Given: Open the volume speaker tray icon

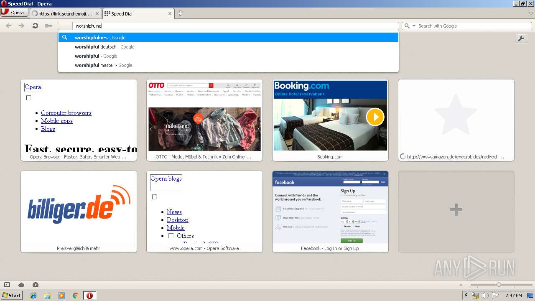Looking at the screenshot, I should pyautogui.click(x=485, y=296).
